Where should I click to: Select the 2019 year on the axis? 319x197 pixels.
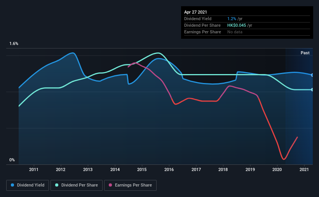tap(250, 169)
